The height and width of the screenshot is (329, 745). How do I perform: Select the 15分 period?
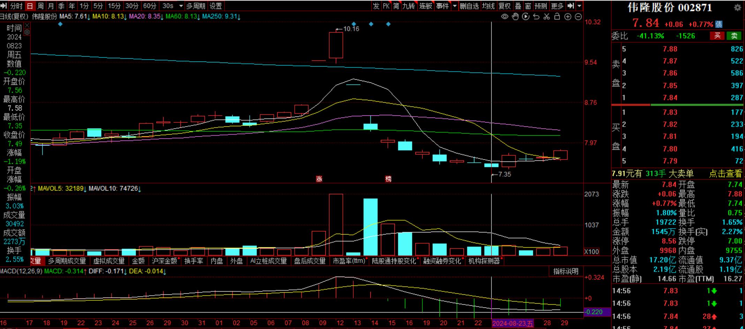(114, 6)
